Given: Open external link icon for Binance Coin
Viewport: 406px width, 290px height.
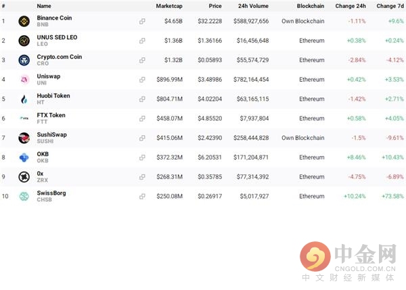Looking at the screenshot, I should (x=142, y=21).
